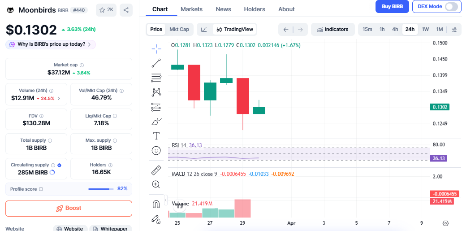Image resolution: width=462 pixels, height=231 pixels.
Task: Click the chart time axis settings hexagon icon
Action: (x=445, y=223)
